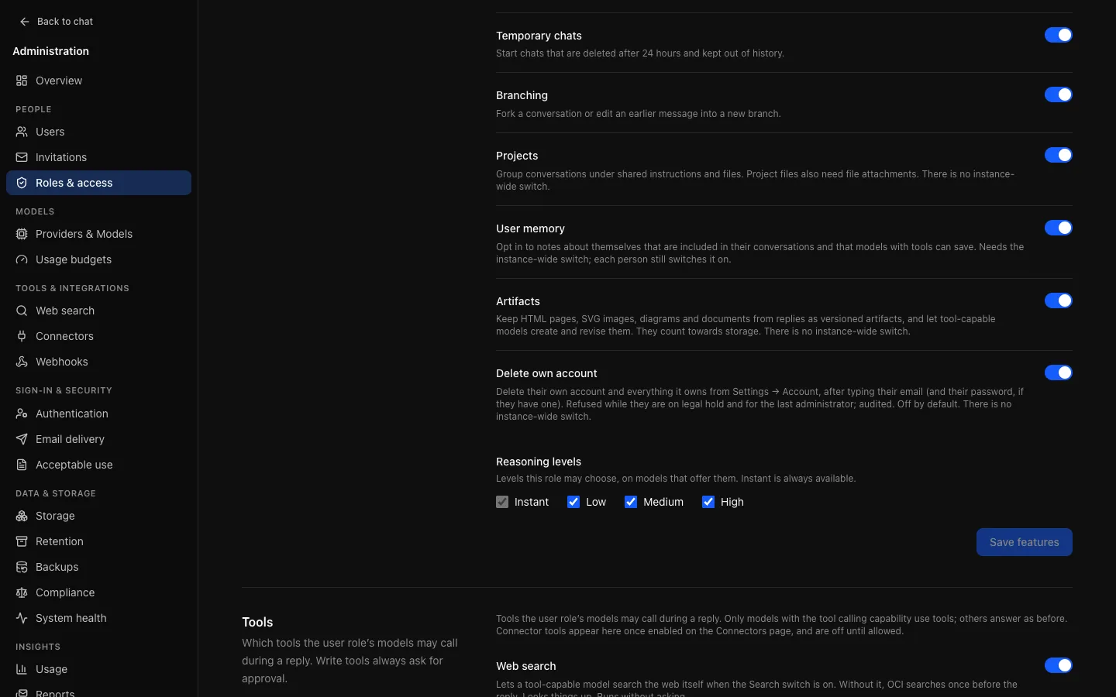Open Email delivery settings
1116x697 pixels.
[x=98, y=439]
